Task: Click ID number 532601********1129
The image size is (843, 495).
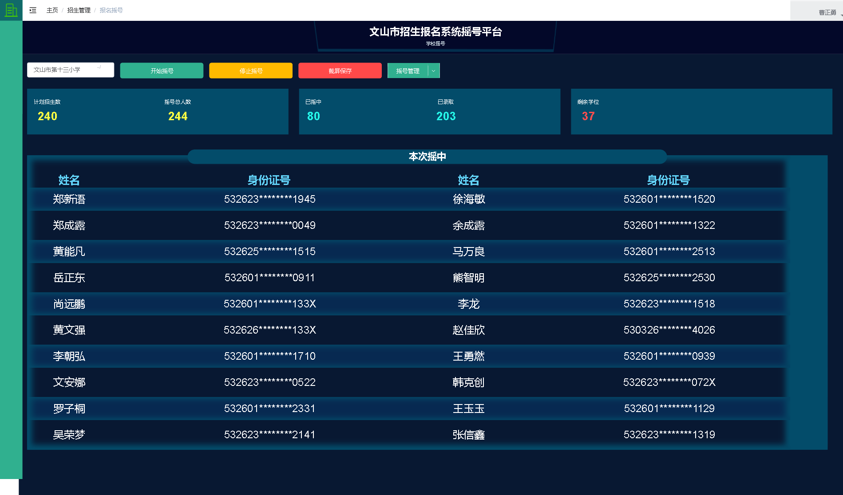Action: point(669,409)
